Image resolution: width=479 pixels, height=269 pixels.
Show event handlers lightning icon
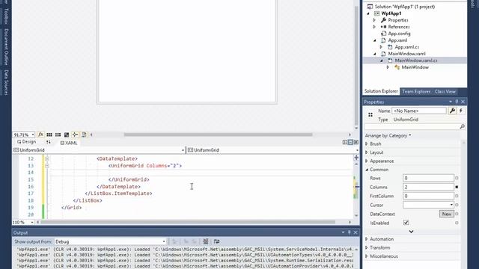461,111
